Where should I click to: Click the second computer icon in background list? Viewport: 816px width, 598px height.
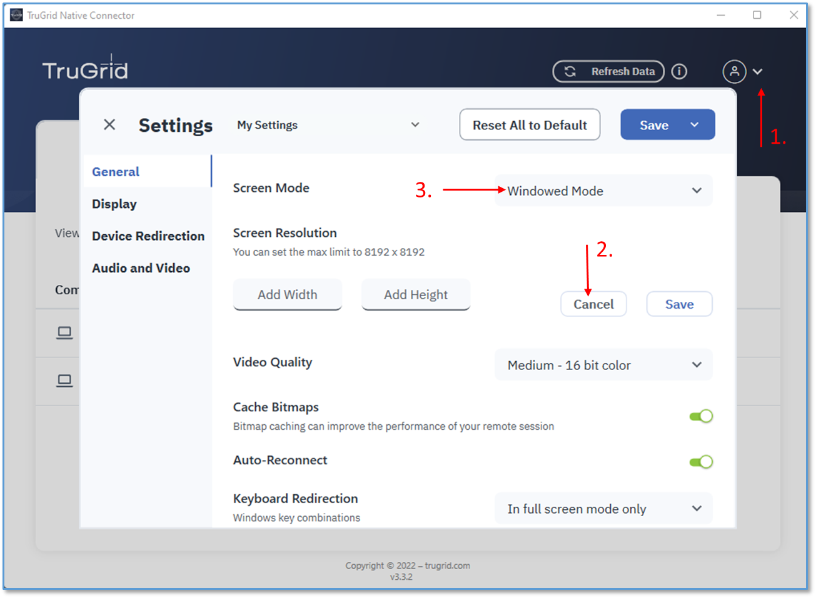(64, 381)
